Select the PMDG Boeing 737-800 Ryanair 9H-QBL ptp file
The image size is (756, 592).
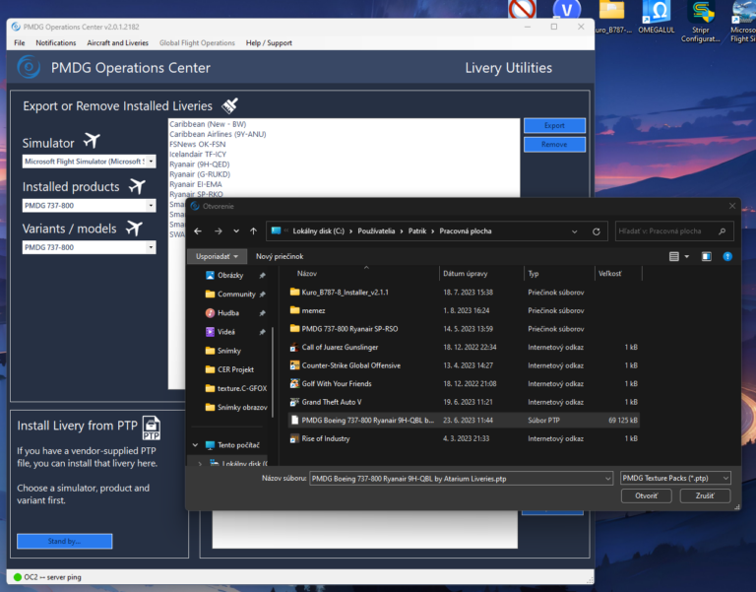pos(464,421)
